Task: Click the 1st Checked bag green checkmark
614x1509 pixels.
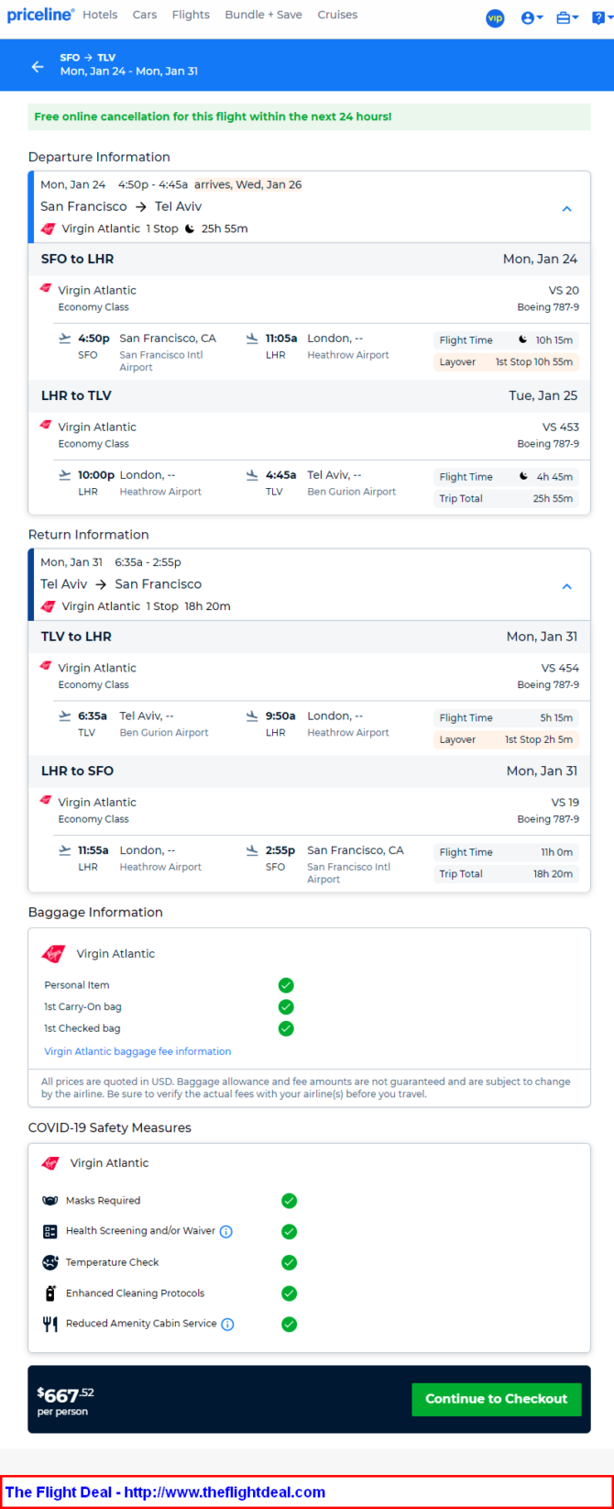Action: point(286,1028)
